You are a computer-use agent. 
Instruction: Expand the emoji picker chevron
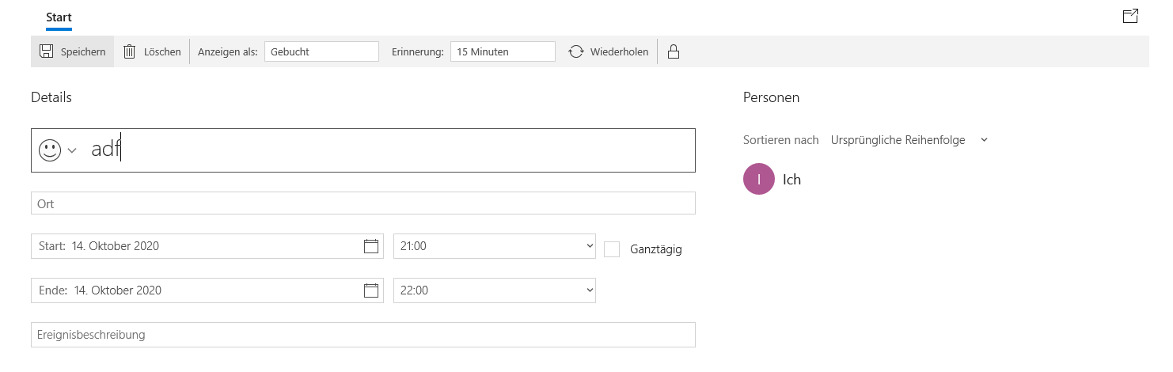click(x=72, y=150)
